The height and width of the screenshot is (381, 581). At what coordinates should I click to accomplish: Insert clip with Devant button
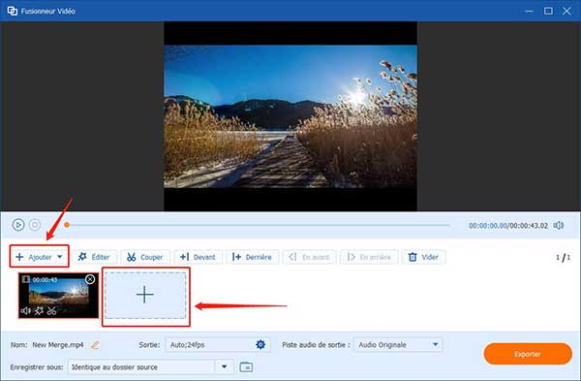click(198, 257)
